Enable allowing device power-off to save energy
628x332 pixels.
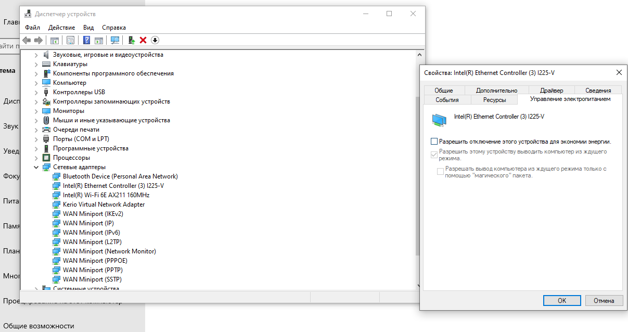pos(434,142)
